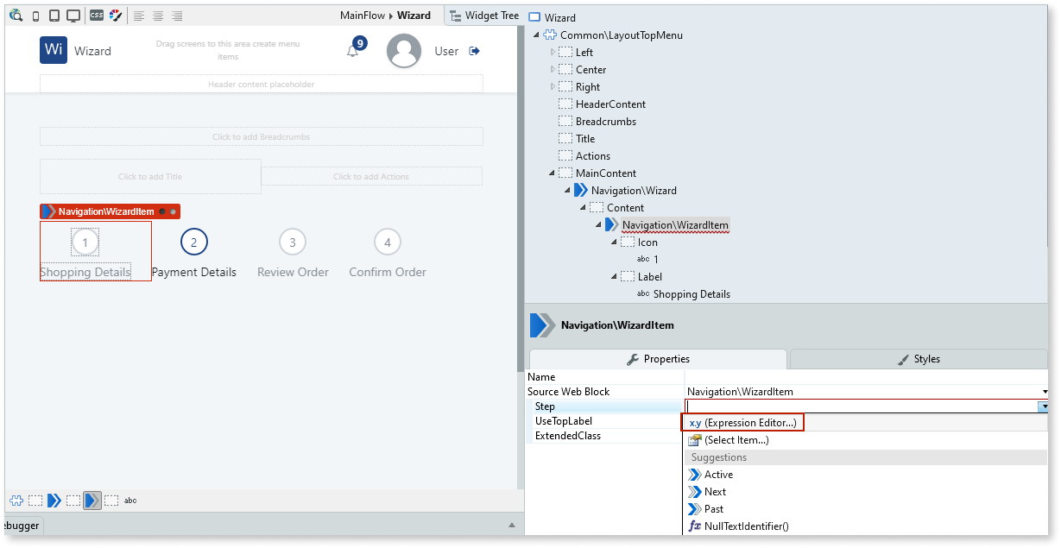1061x548 pixels.
Task: Select the phone device preview icon
Action: click(x=36, y=15)
